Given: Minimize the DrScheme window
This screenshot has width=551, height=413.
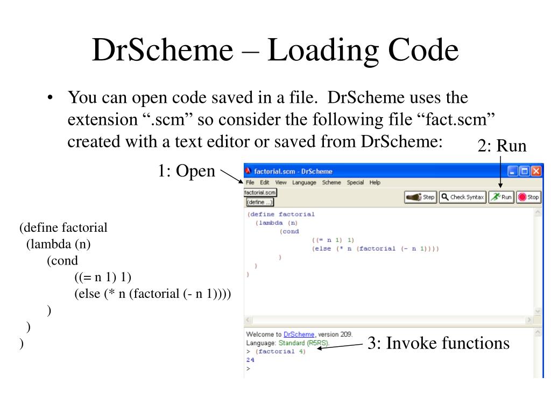Looking at the screenshot, I should coord(512,172).
